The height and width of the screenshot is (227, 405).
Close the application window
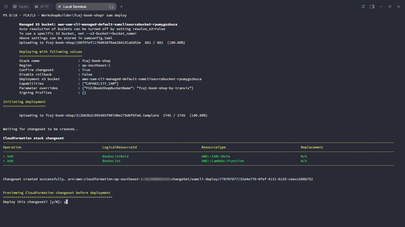399,7
